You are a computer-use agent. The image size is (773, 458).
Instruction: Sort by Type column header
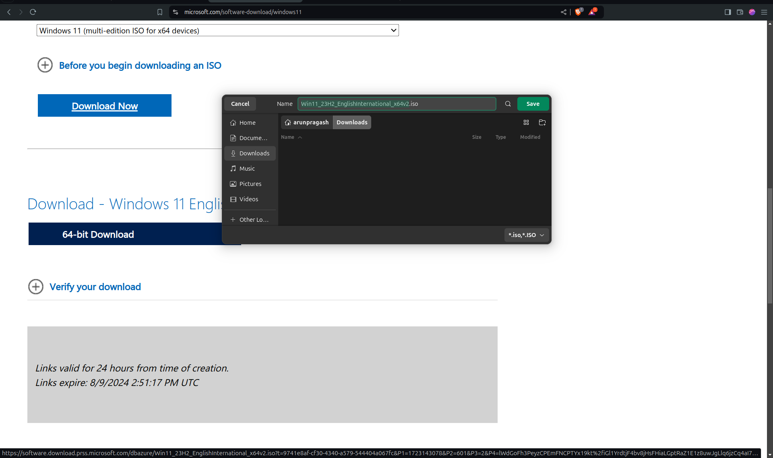(x=501, y=137)
